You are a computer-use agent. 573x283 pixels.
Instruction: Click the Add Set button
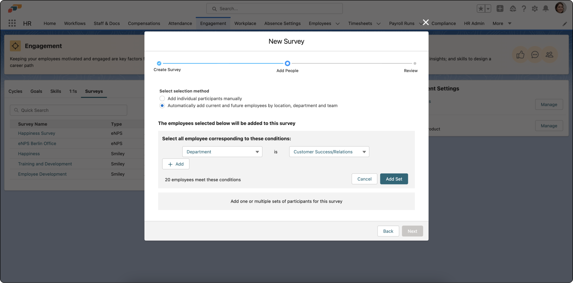click(x=394, y=179)
